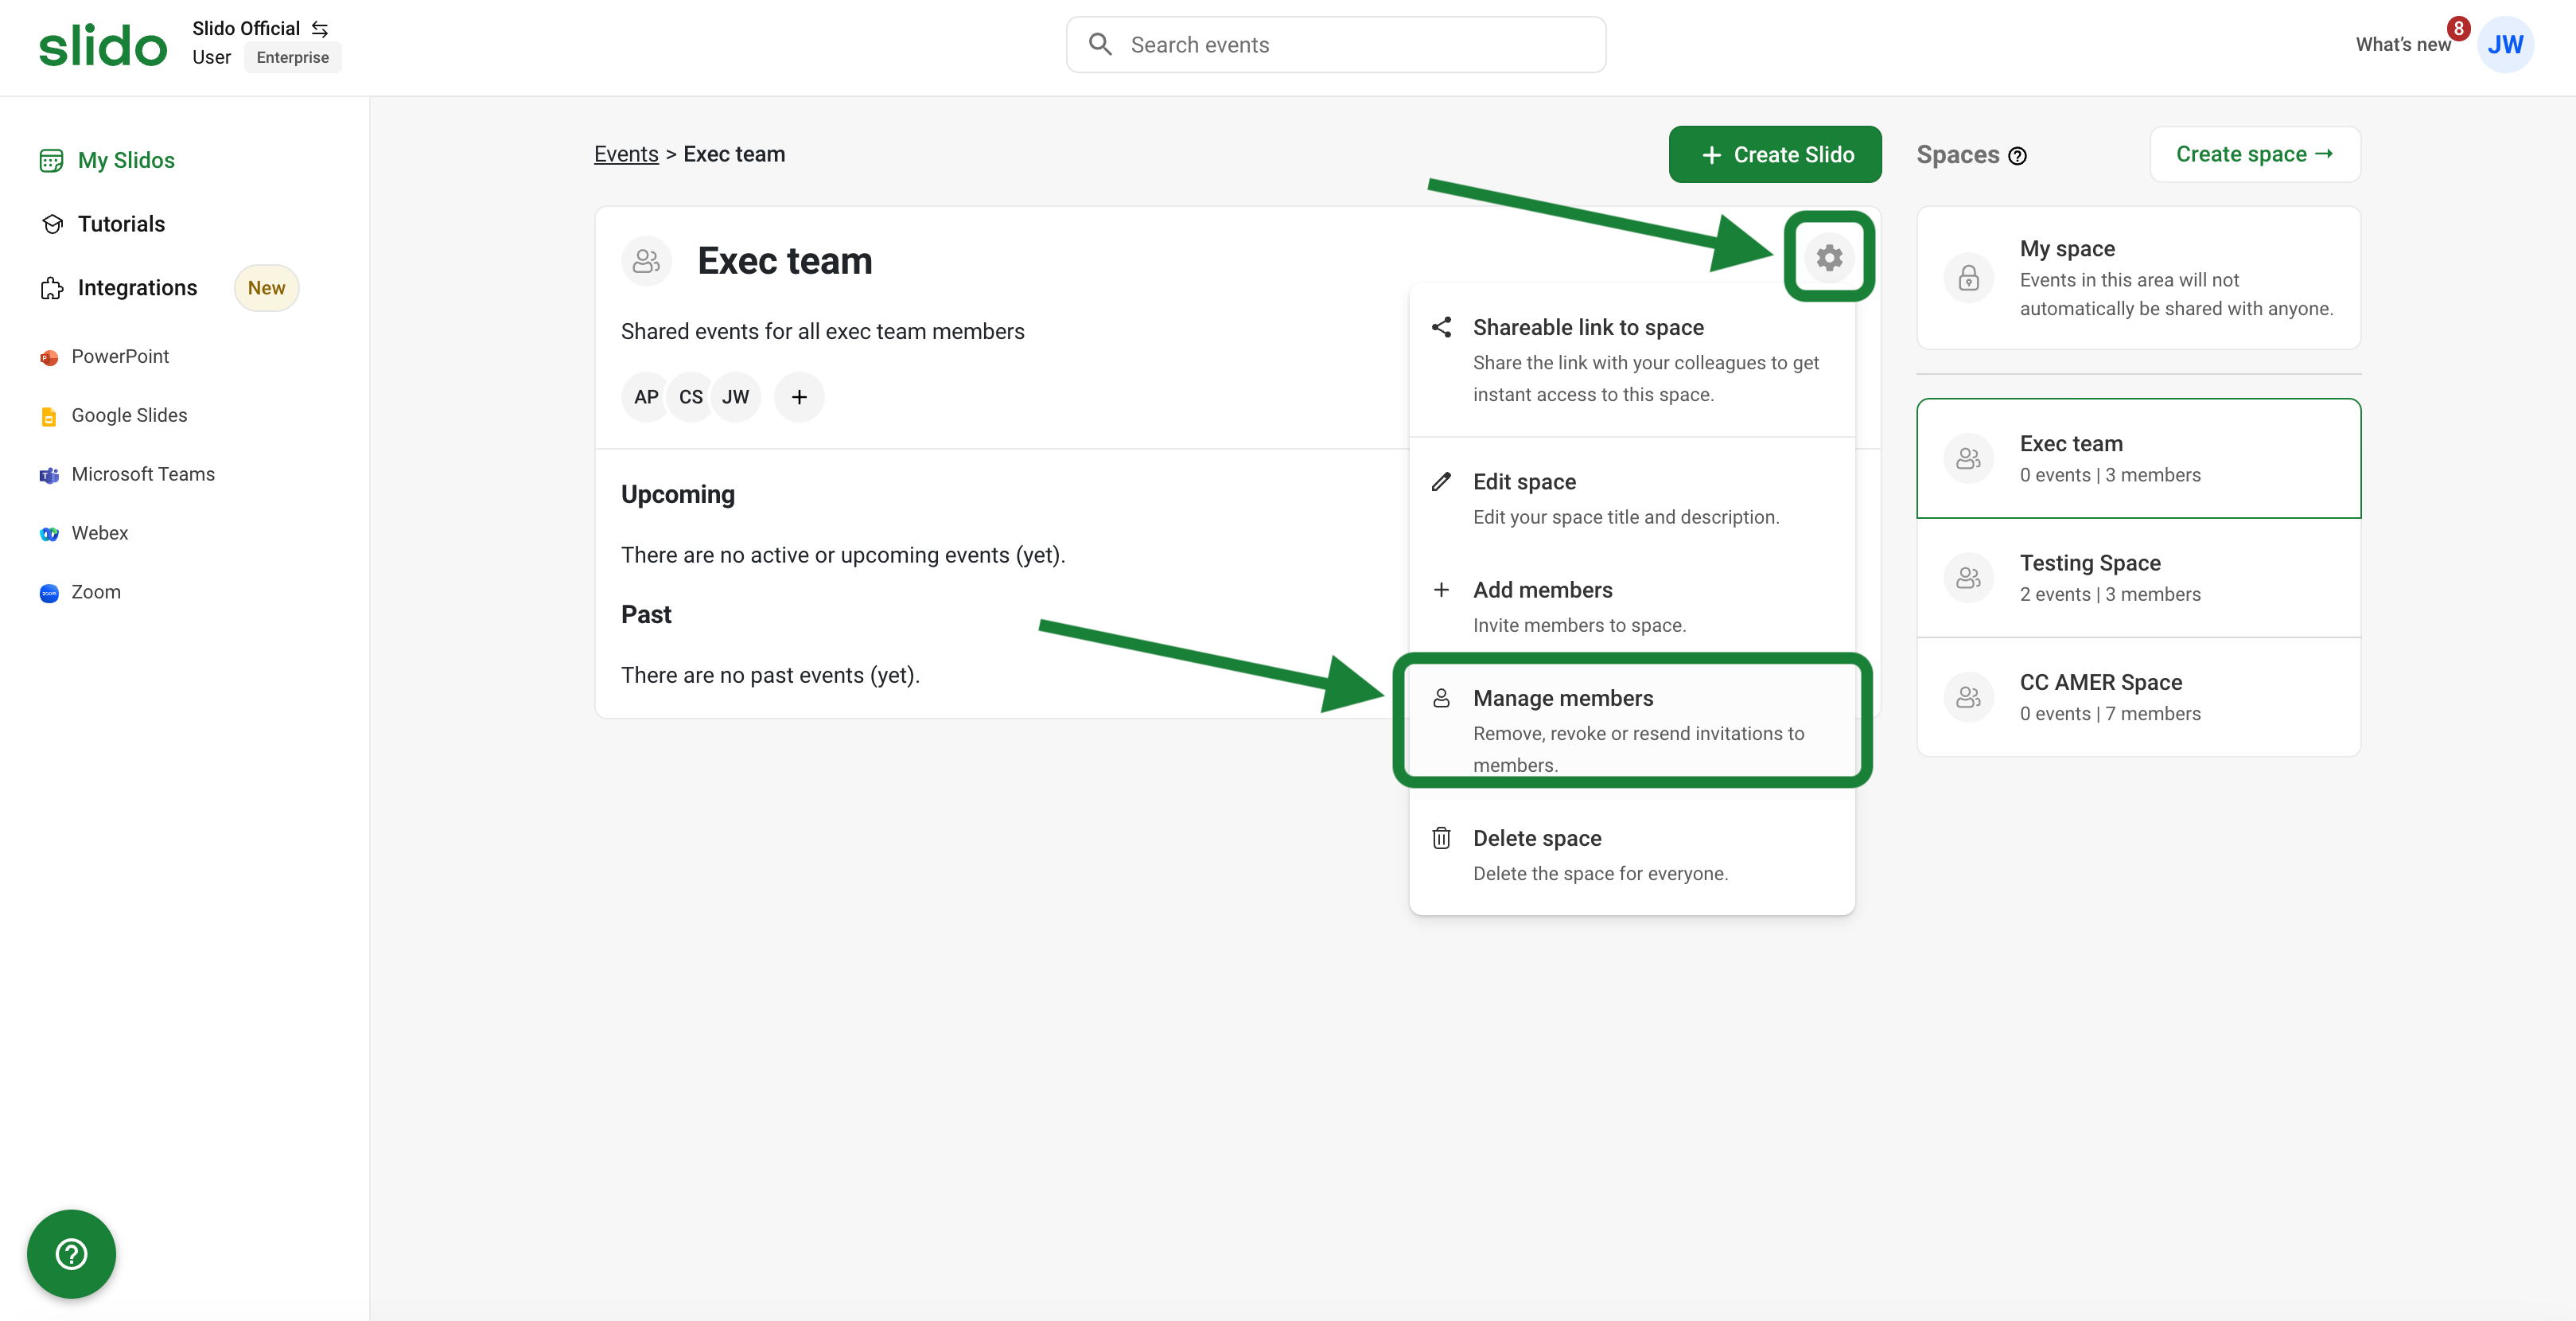Open the PowerPoint integration link
2576x1321 pixels.
pos(120,357)
